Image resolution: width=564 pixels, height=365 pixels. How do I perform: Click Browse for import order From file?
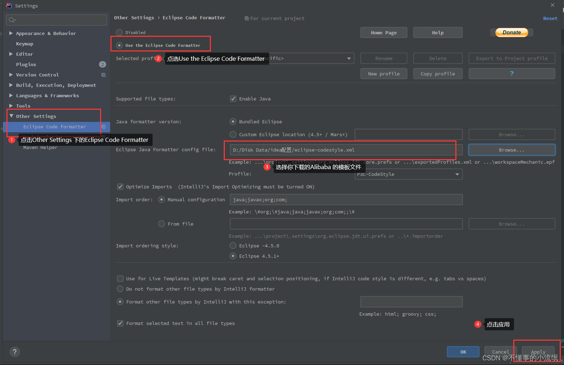(511, 224)
